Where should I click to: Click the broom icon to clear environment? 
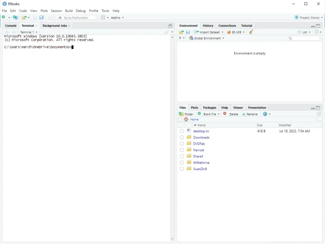click(x=251, y=32)
